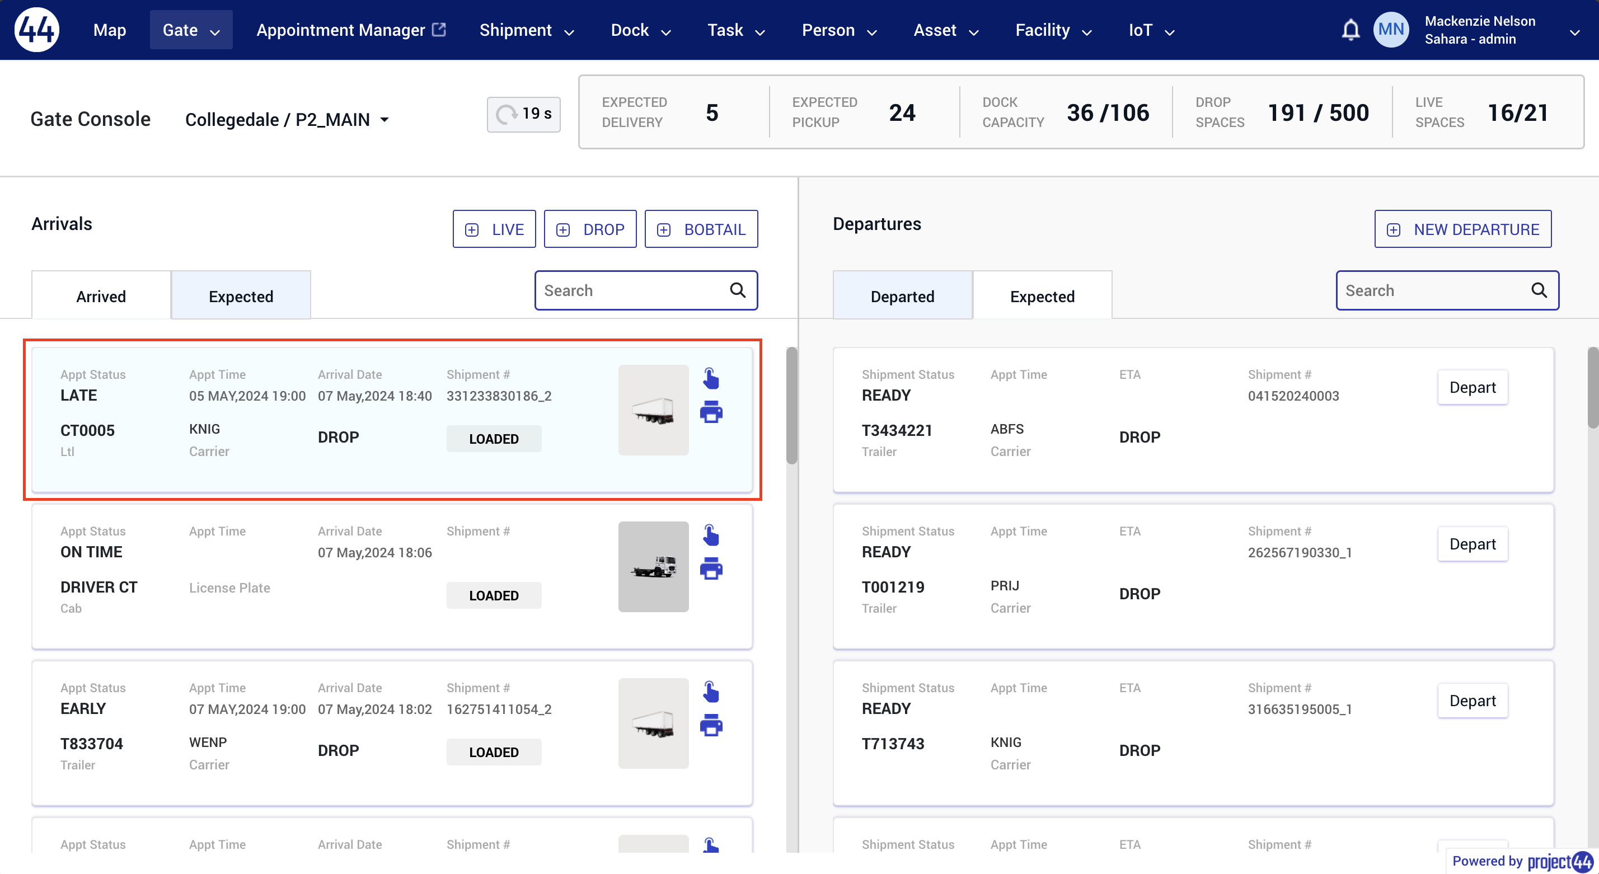Click the Expected Delivery count 5
The image size is (1599, 874).
[x=712, y=112]
